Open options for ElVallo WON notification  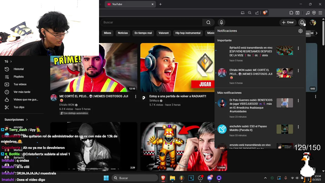point(298,71)
